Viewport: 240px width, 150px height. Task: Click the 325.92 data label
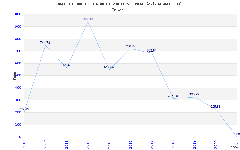(x=194, y=94)
